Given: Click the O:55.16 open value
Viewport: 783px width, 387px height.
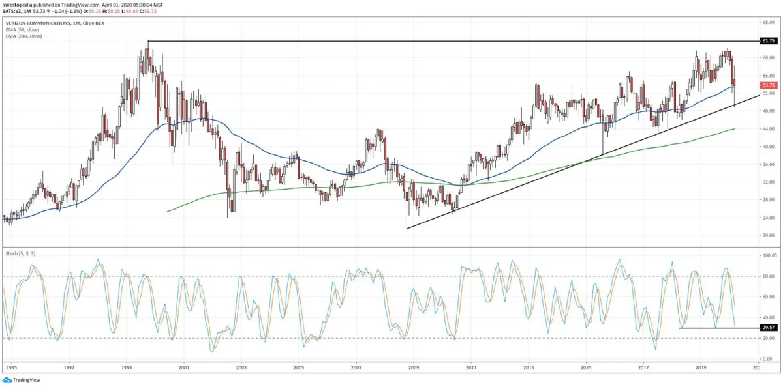Looking at the screenshot, I should point(92,10).
